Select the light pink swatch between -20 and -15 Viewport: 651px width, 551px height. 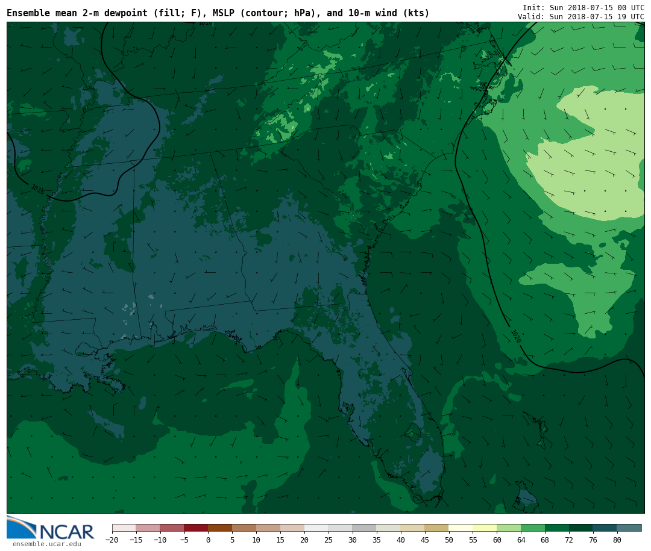point(124,528)
